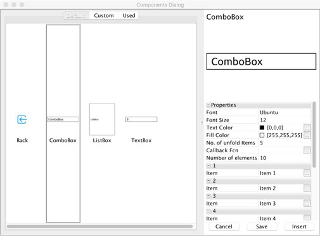
Task: Click the panel splitter handle dot
Action: 202,122
